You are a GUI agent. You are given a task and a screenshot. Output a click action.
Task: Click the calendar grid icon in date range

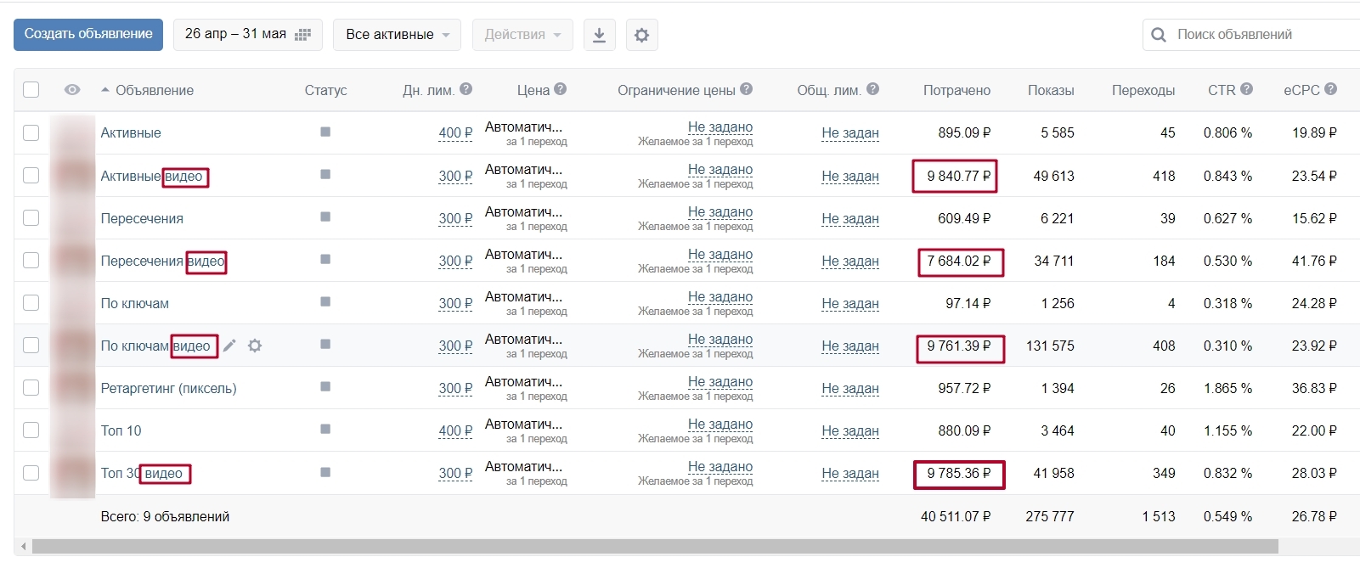click(x=302, y=35)
